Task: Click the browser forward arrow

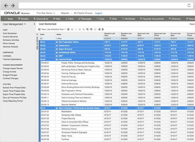Action: [13, 6]
